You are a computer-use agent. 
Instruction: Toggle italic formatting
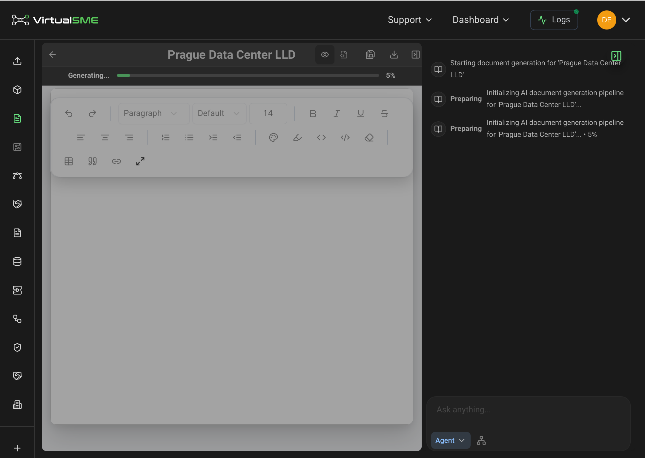[x=337, y=114]
